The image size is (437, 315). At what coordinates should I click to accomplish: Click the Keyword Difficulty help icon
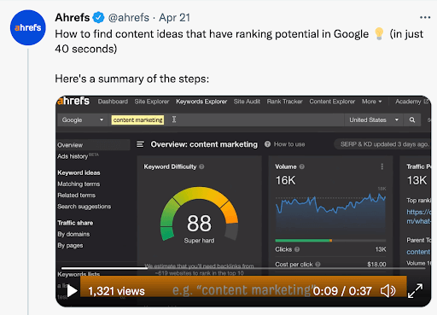201,166
